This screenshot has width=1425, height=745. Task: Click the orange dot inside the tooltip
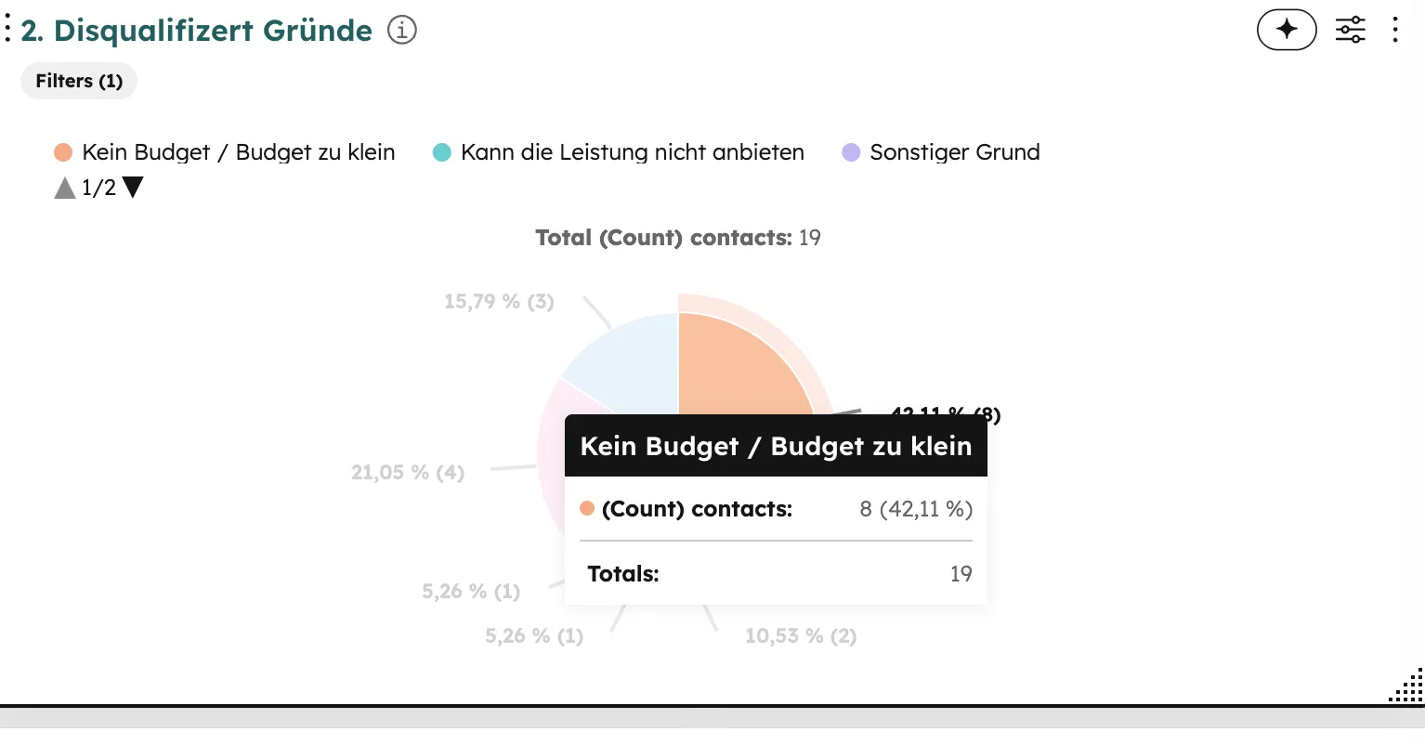point(587,508)
